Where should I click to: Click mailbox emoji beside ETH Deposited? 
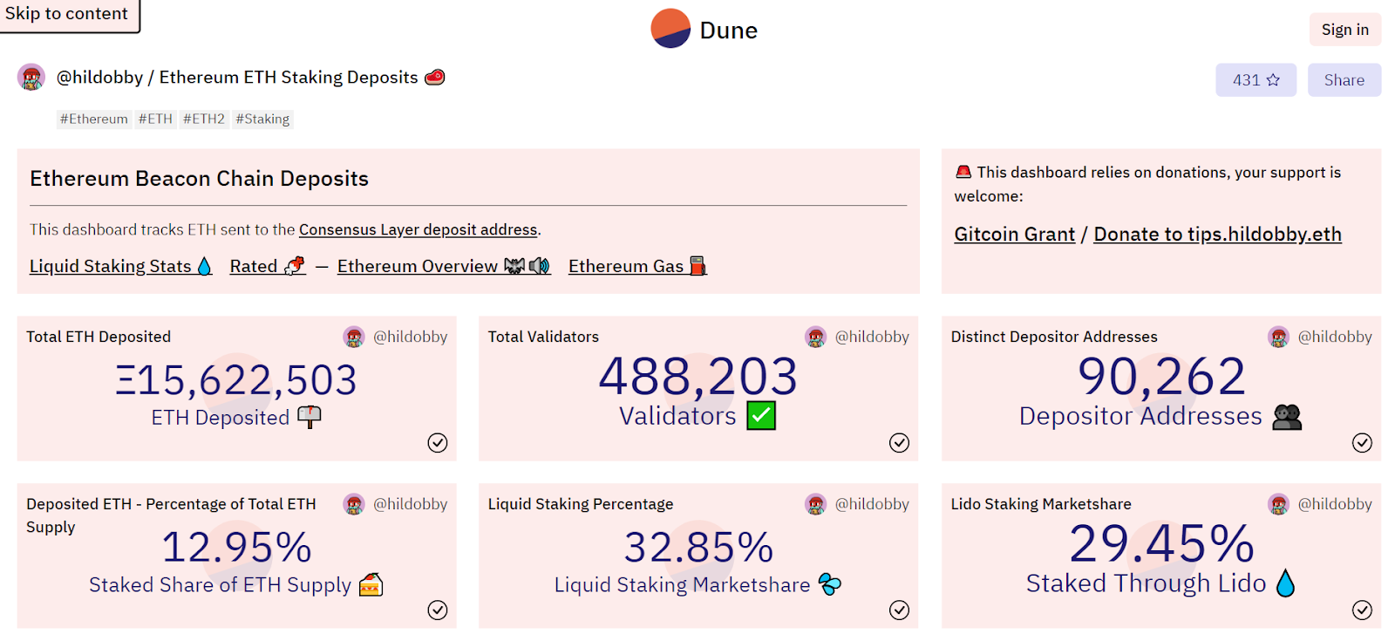[310, 418]
